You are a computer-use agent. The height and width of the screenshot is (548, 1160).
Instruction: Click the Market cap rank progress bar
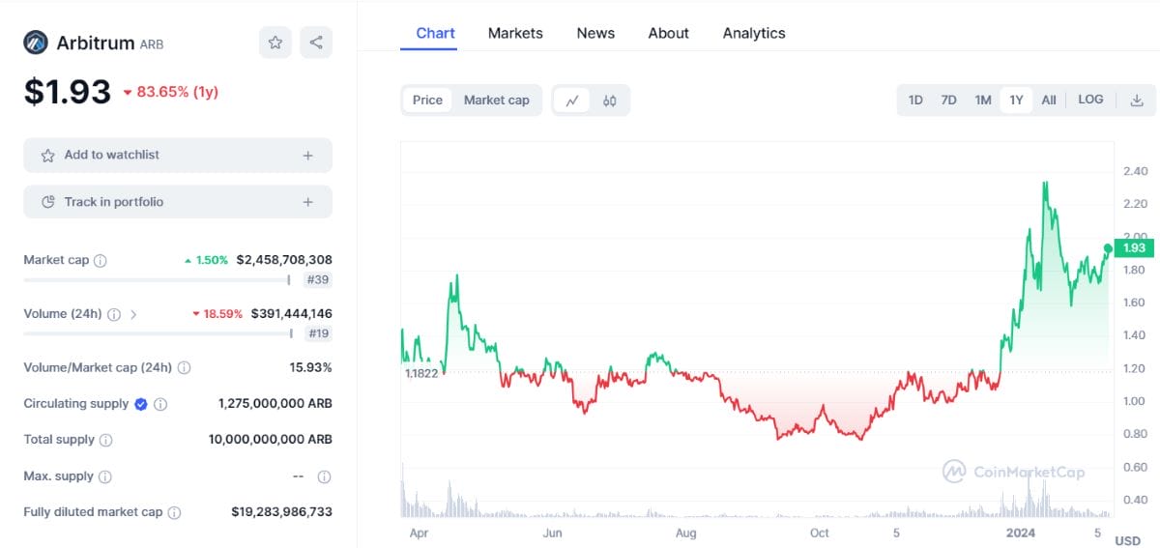coord(157,280)
